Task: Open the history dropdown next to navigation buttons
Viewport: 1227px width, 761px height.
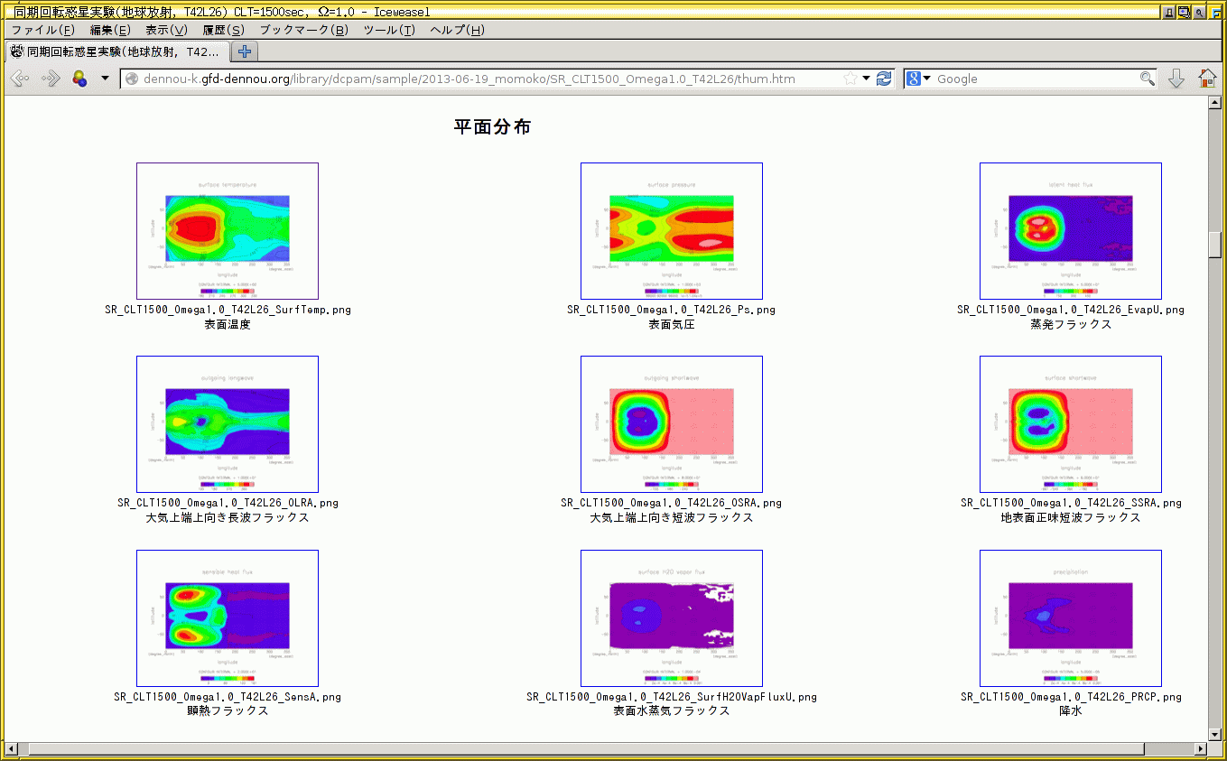Action: (105, 79)
